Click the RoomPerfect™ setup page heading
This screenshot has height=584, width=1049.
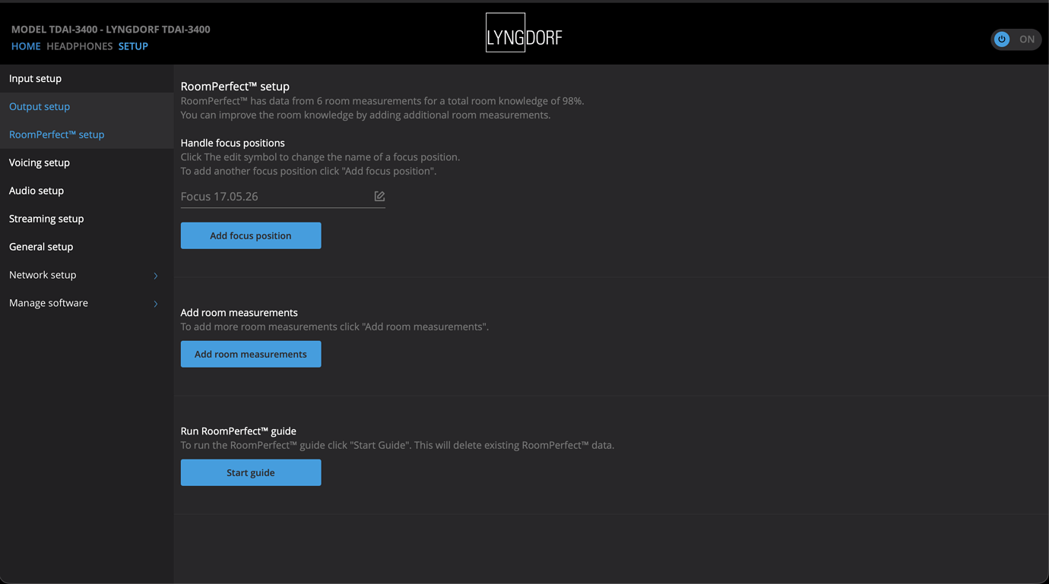[x=235, y=87]
